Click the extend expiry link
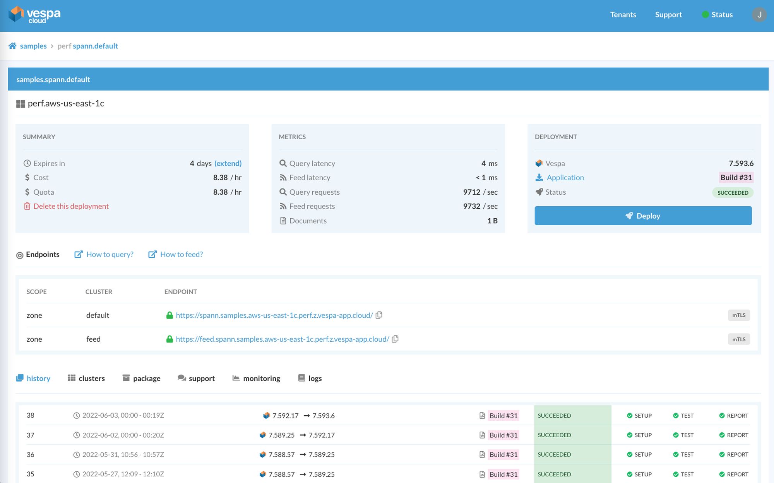The height and width of the screenshot is (483, 774). coord(228,163)
